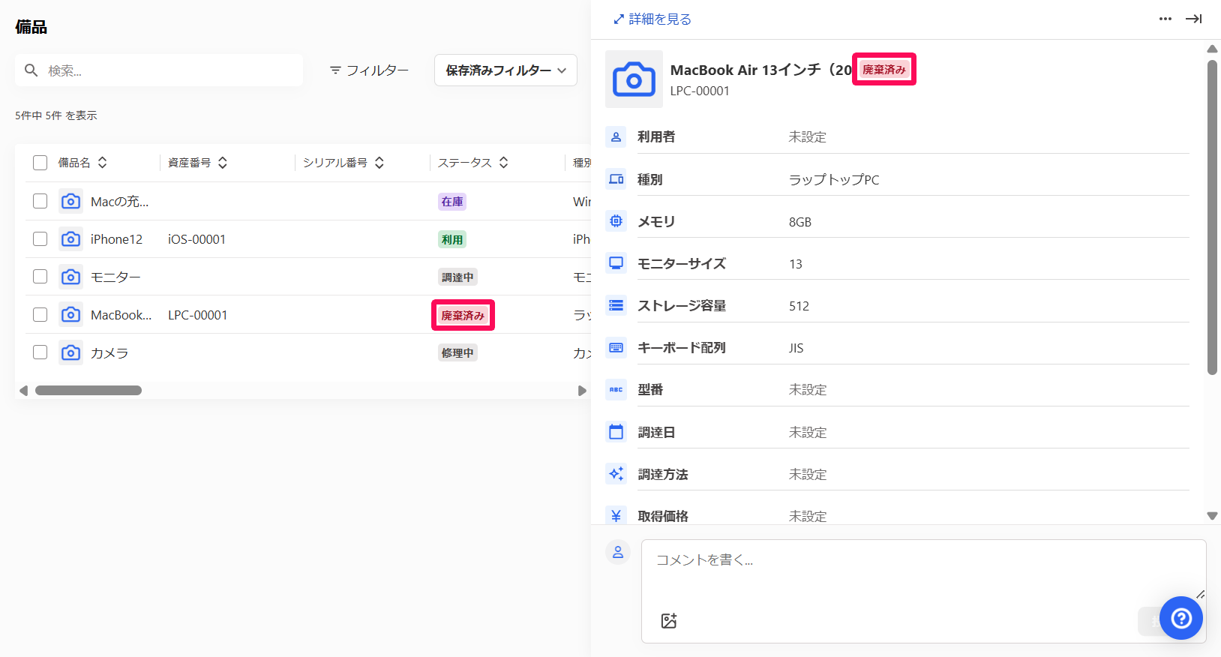This screenshot has width=1221, height=657.
Task: Click the JIS keyboard layout value
Action: pos(796,348)
